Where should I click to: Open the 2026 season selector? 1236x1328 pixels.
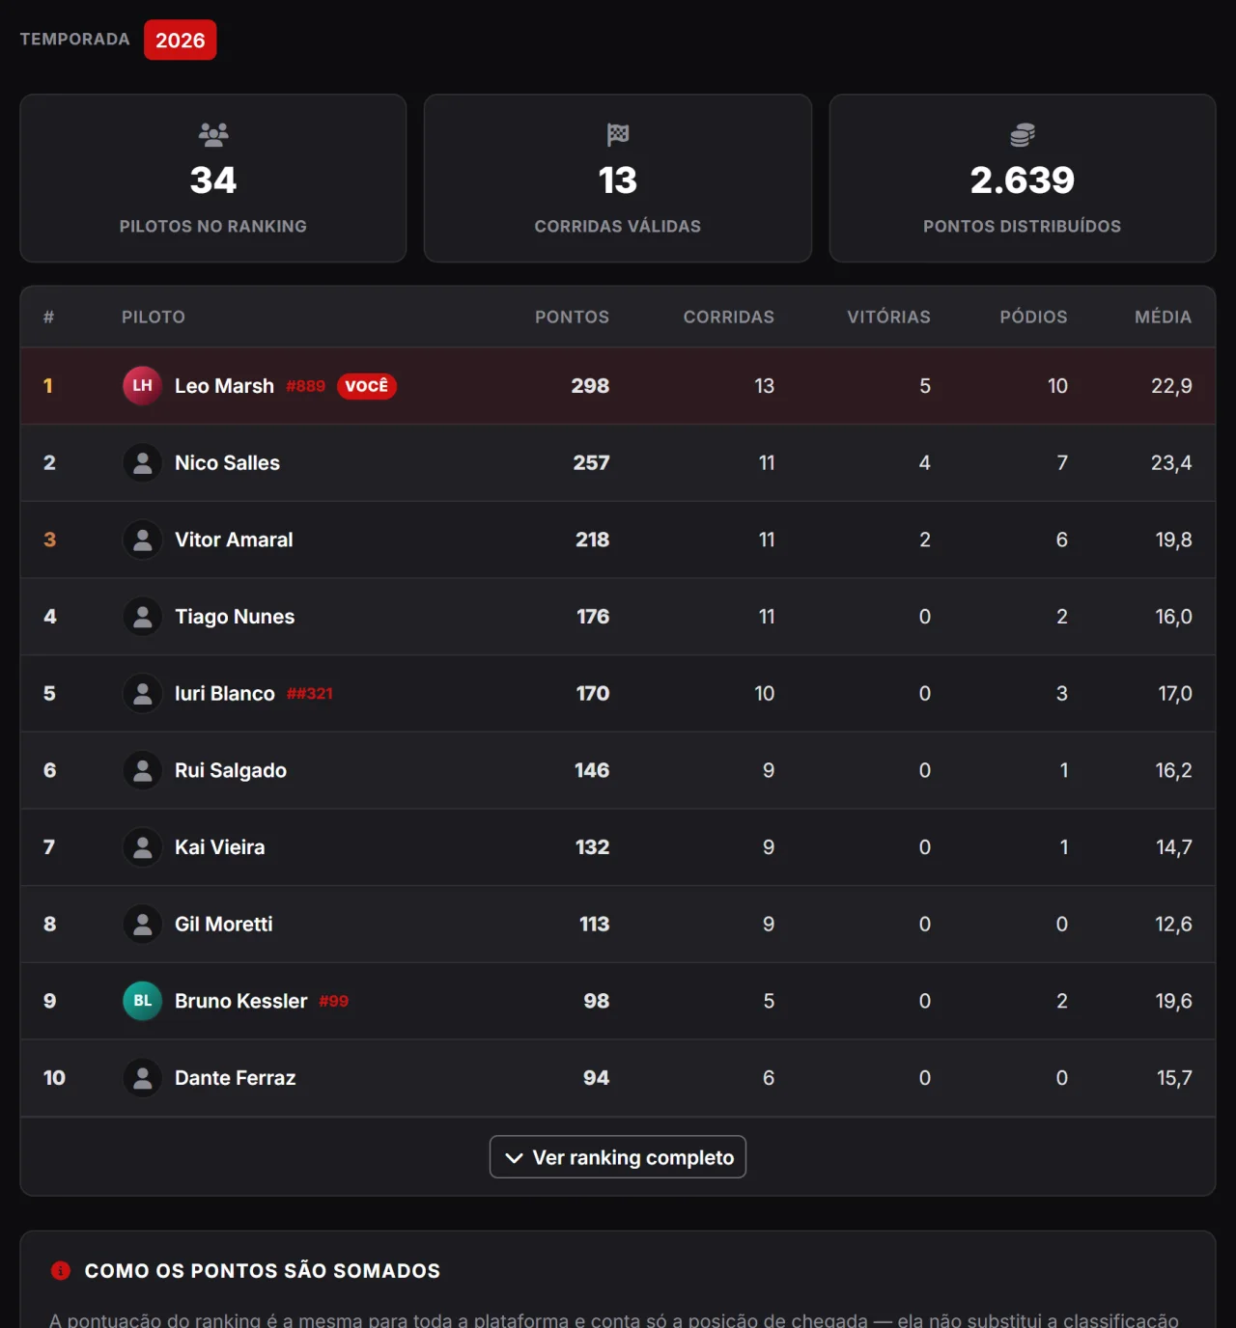[x=181, y=40]
